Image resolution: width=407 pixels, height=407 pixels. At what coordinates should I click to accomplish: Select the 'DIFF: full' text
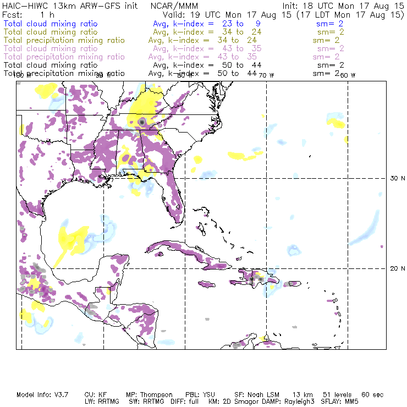point(185,402)
